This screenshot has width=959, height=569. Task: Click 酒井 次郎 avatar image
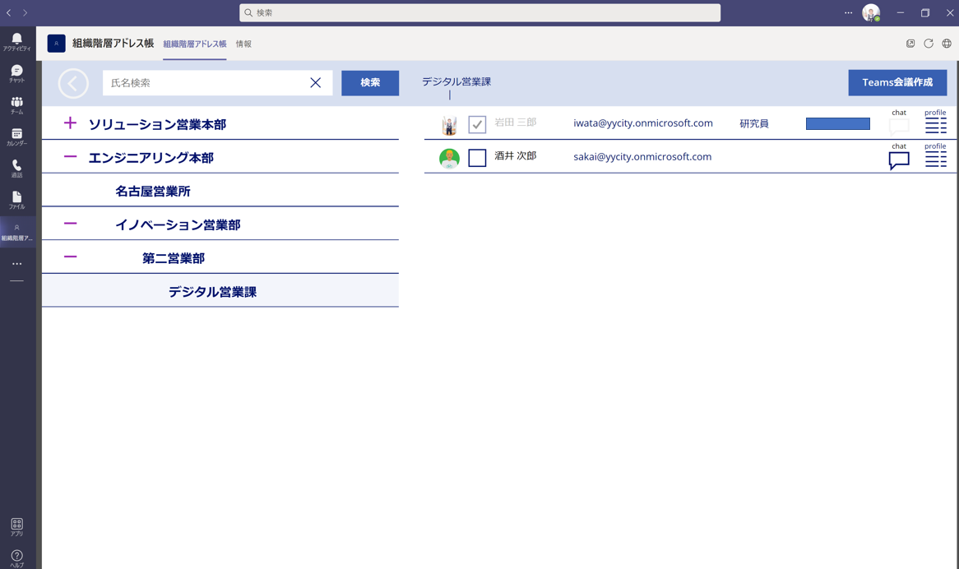[449, 159]
